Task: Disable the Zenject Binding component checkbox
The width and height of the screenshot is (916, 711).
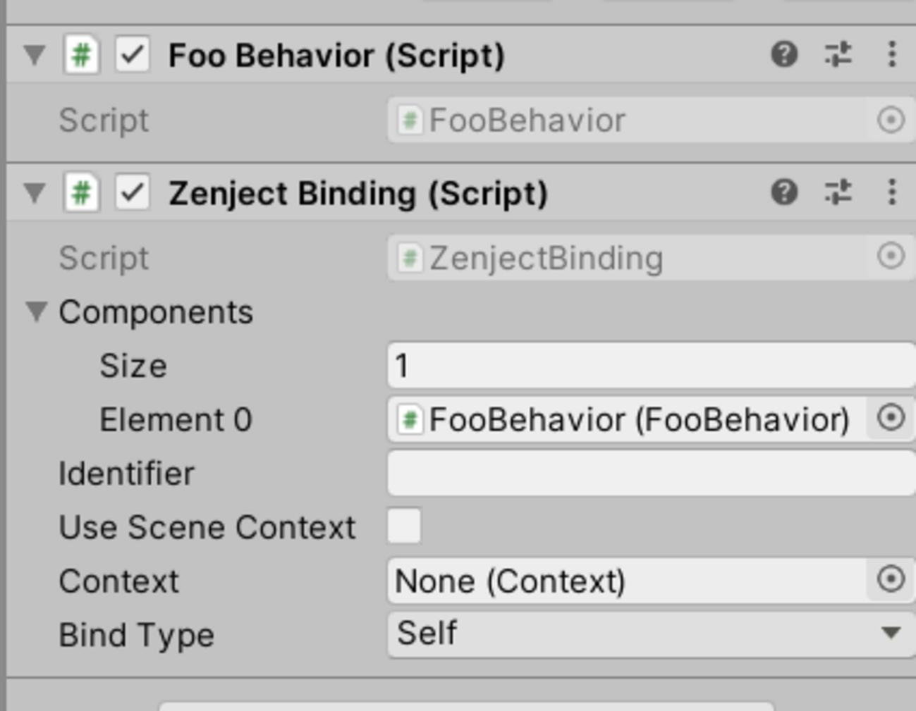Action: pos(133,193)
